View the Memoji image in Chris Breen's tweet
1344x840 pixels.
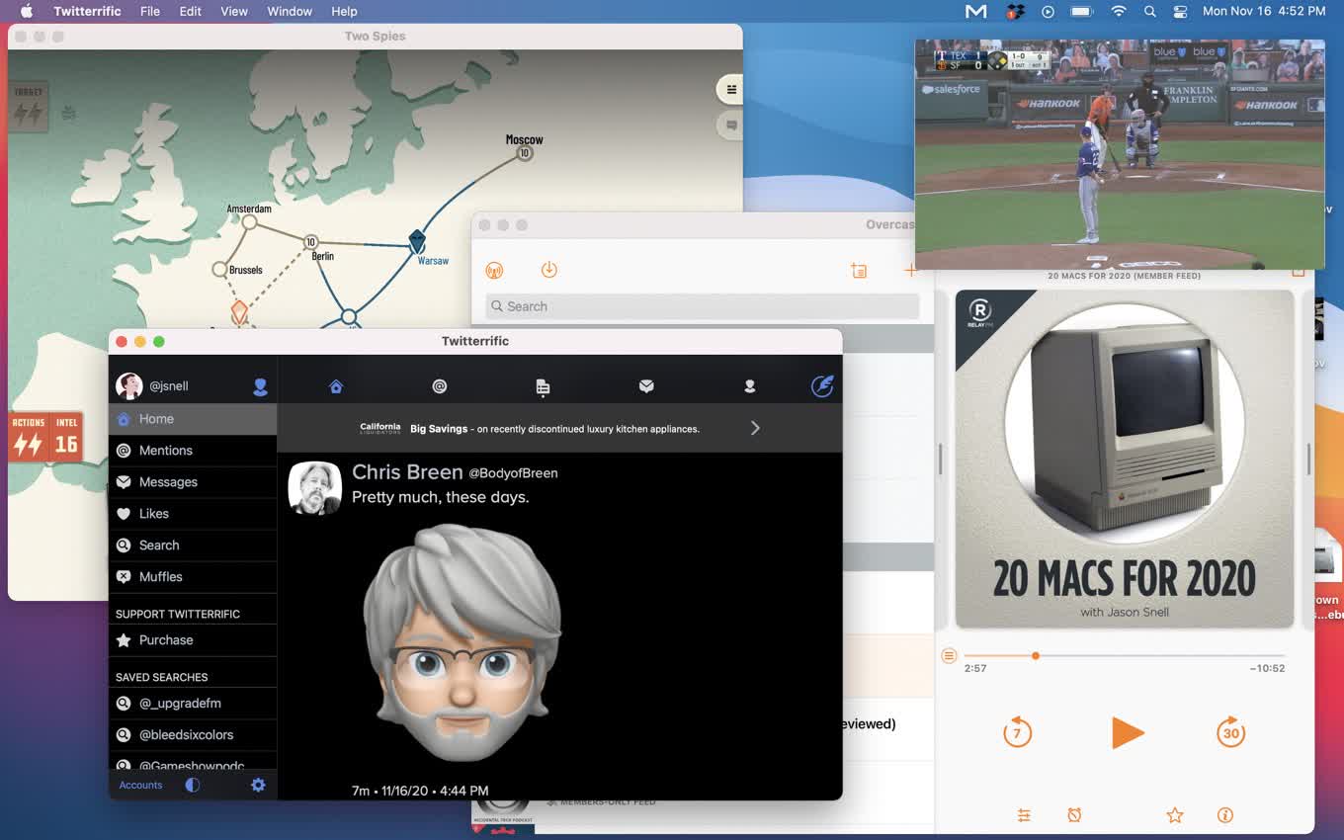tap(462, 643)
